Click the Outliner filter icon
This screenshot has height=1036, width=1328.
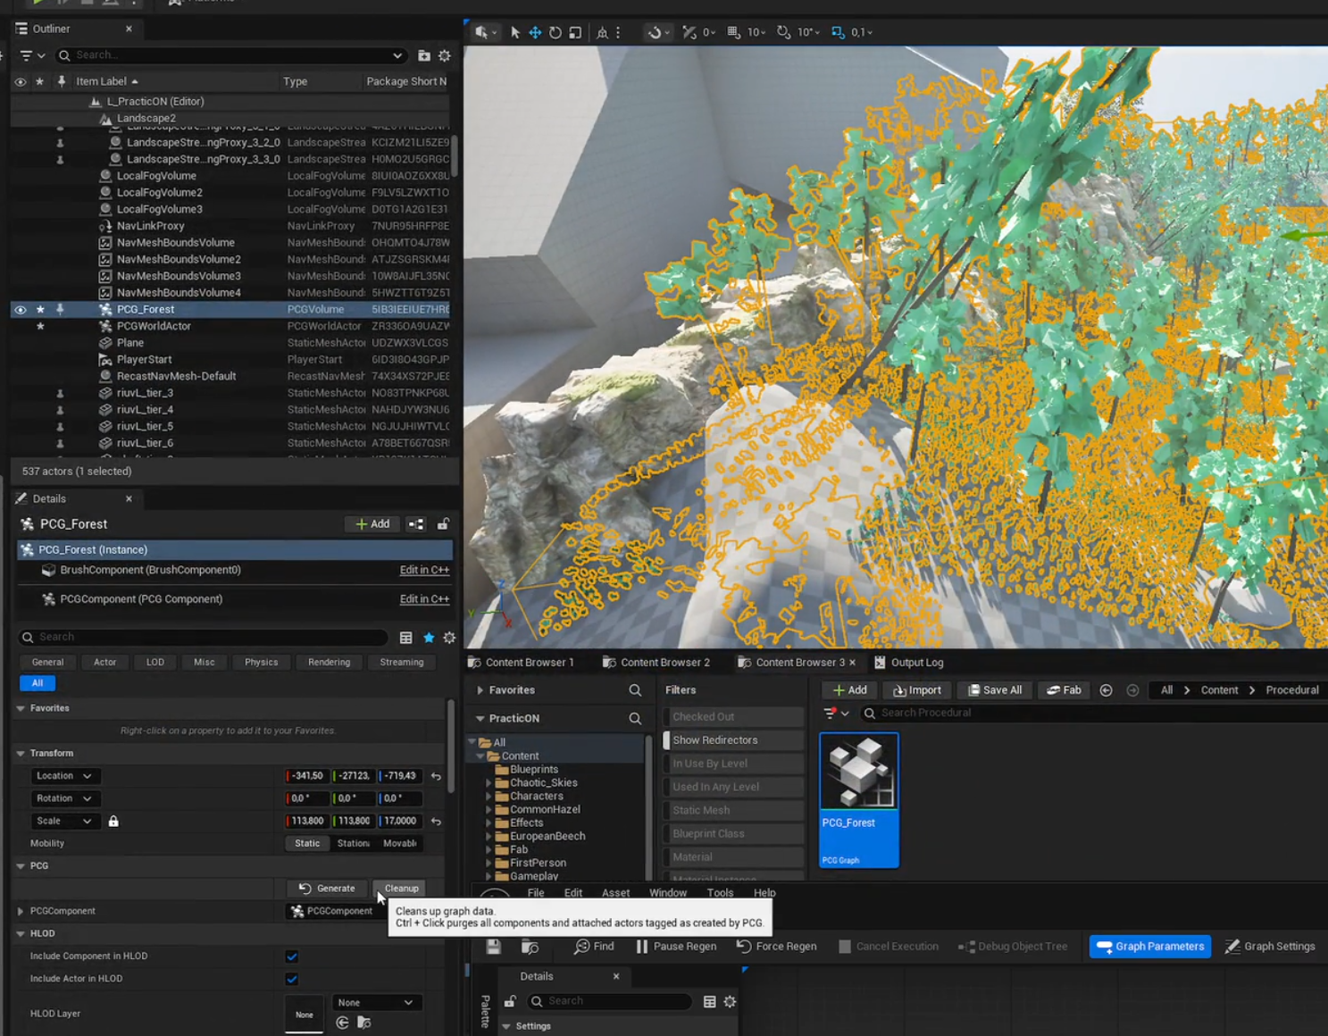(x=27, y=55)
